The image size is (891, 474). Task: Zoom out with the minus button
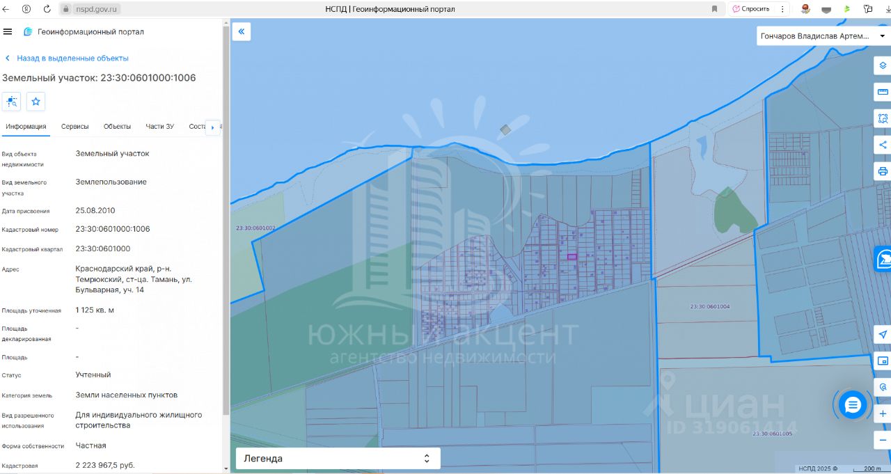click(x=883, y=440)
